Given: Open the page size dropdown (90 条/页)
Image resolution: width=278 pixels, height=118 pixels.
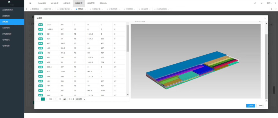Looking at the screenshot, I should tap(81, 99).
